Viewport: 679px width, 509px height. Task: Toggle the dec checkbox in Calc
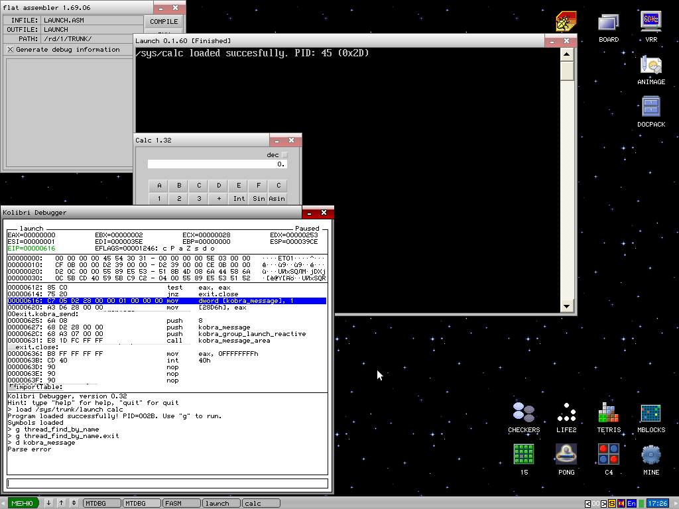coord(285,155)
